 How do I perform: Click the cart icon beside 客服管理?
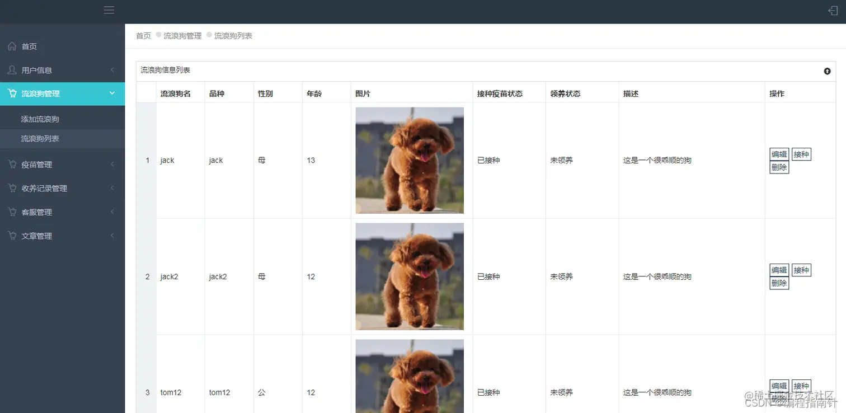[x=12, y=212]
